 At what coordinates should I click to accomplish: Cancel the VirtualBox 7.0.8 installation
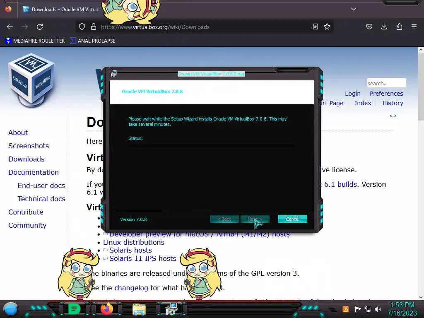293,219
